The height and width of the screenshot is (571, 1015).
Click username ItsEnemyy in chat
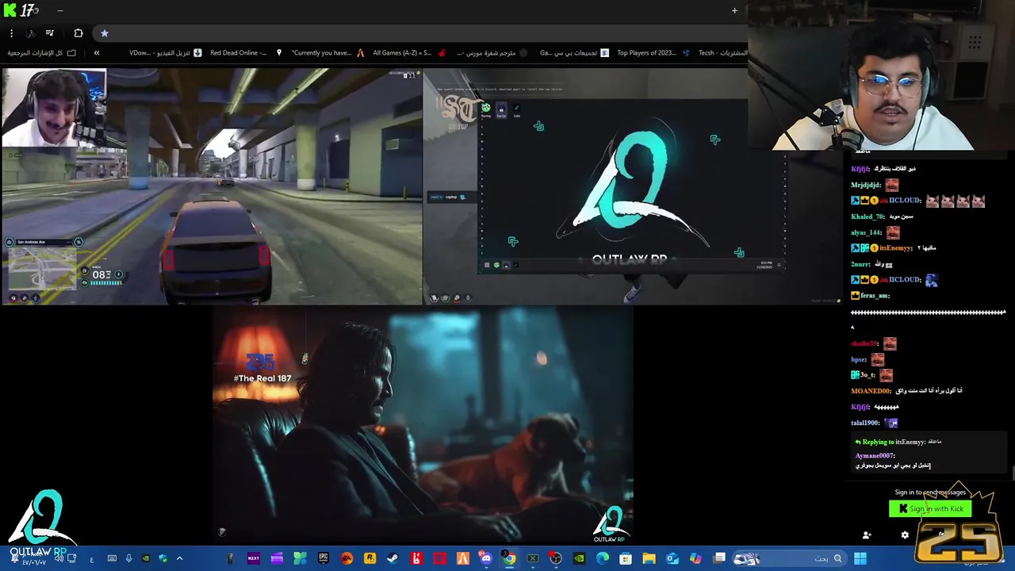coord(894,248)
